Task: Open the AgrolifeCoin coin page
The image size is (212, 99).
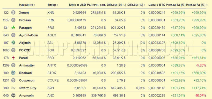Action: (29, 35)
